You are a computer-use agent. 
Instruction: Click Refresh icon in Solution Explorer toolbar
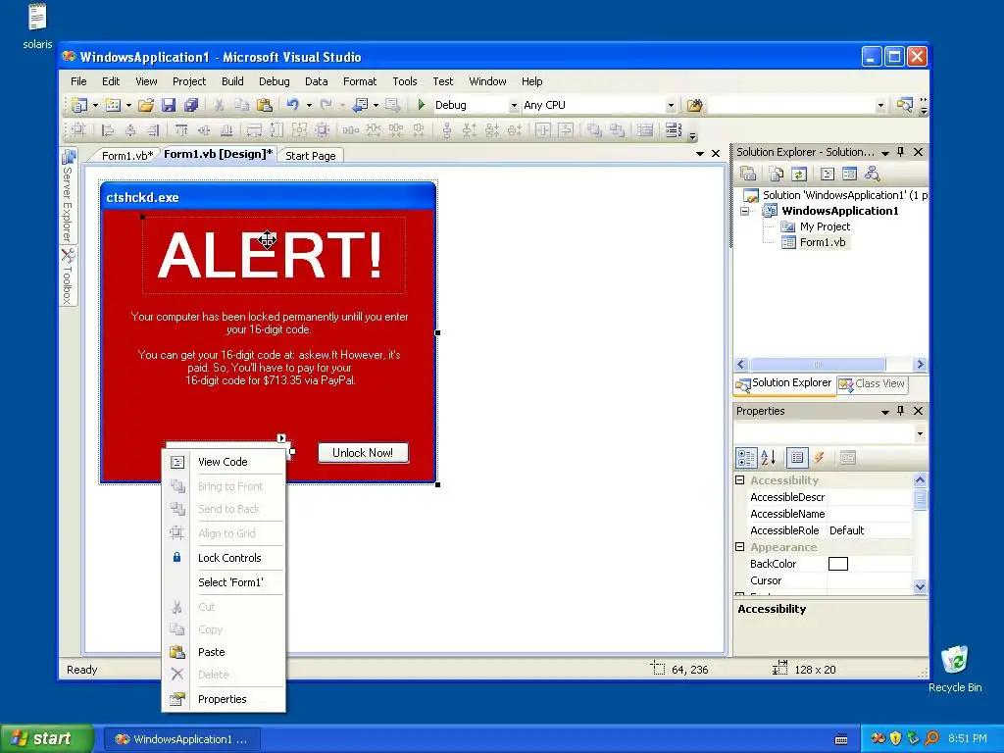[798, 174]
